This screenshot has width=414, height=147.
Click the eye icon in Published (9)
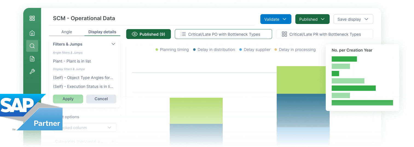(x=134, y=34)
